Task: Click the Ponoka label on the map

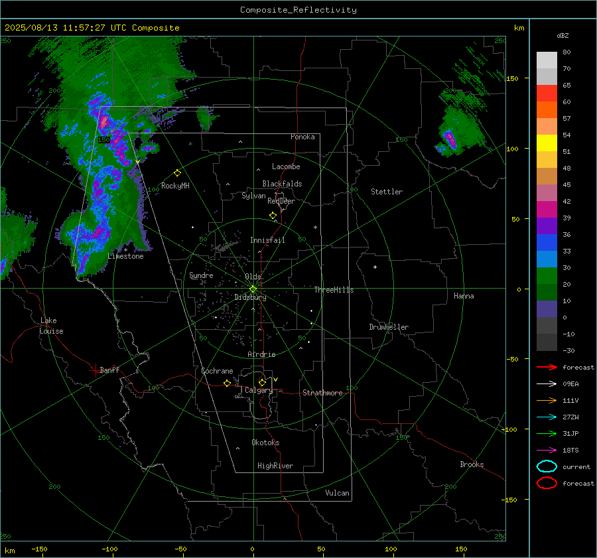Action: pos(302,137)
